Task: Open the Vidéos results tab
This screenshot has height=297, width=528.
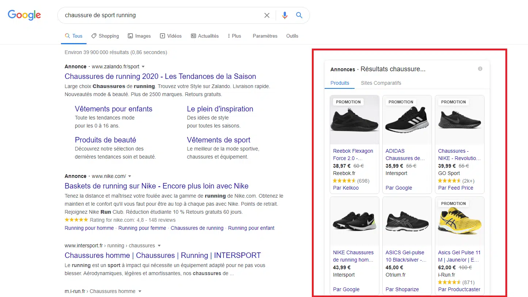Action: 171,36
